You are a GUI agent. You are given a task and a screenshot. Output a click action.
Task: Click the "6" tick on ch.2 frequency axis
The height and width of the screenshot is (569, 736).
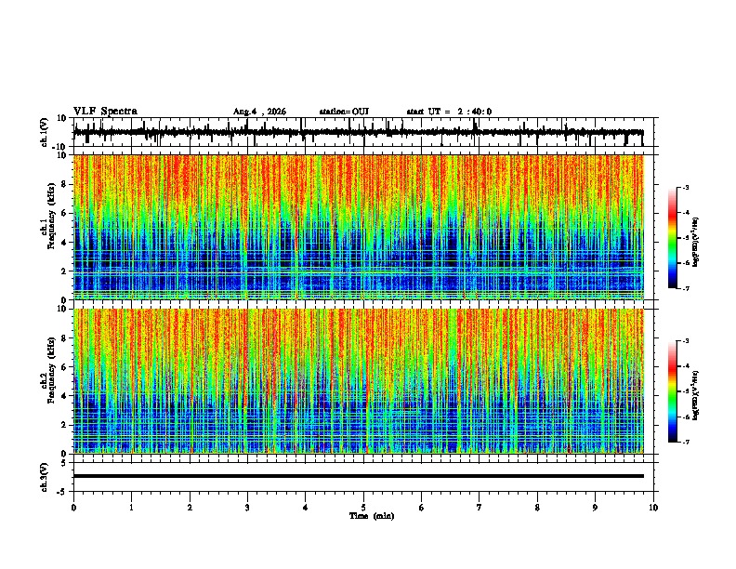pos(64,367)
